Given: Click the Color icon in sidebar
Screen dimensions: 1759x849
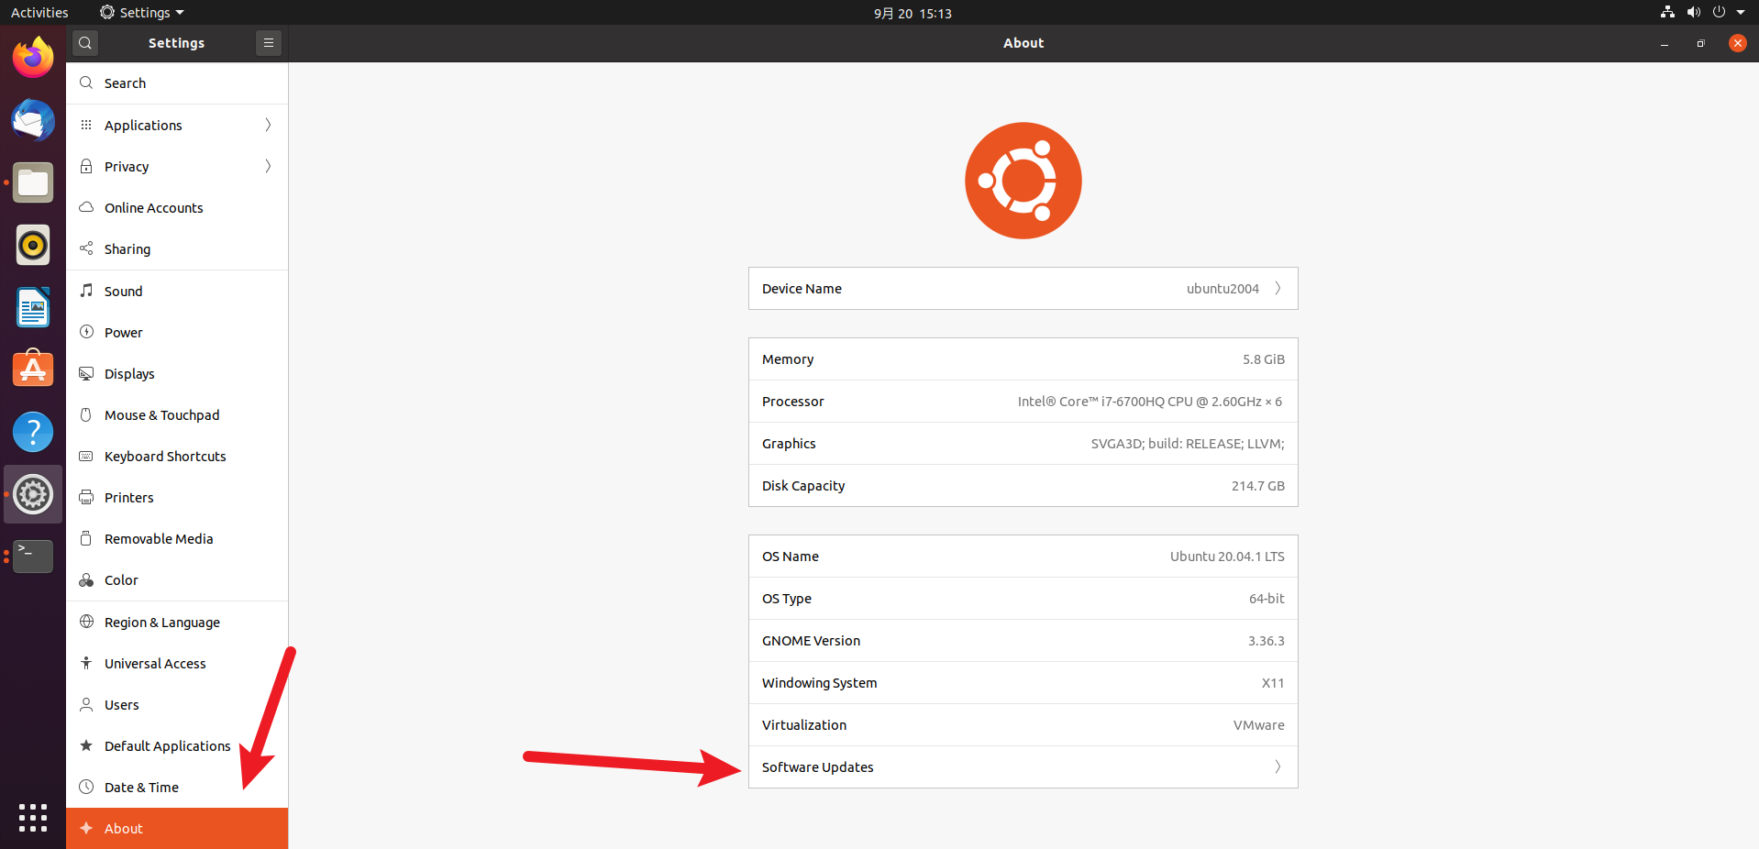Looking at the screenshot, I should [86, 580].
